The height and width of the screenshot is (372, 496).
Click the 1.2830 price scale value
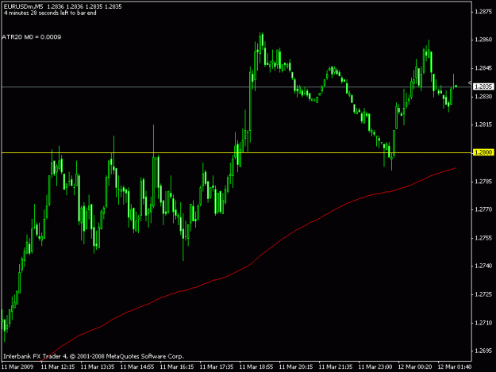point(483,97)
